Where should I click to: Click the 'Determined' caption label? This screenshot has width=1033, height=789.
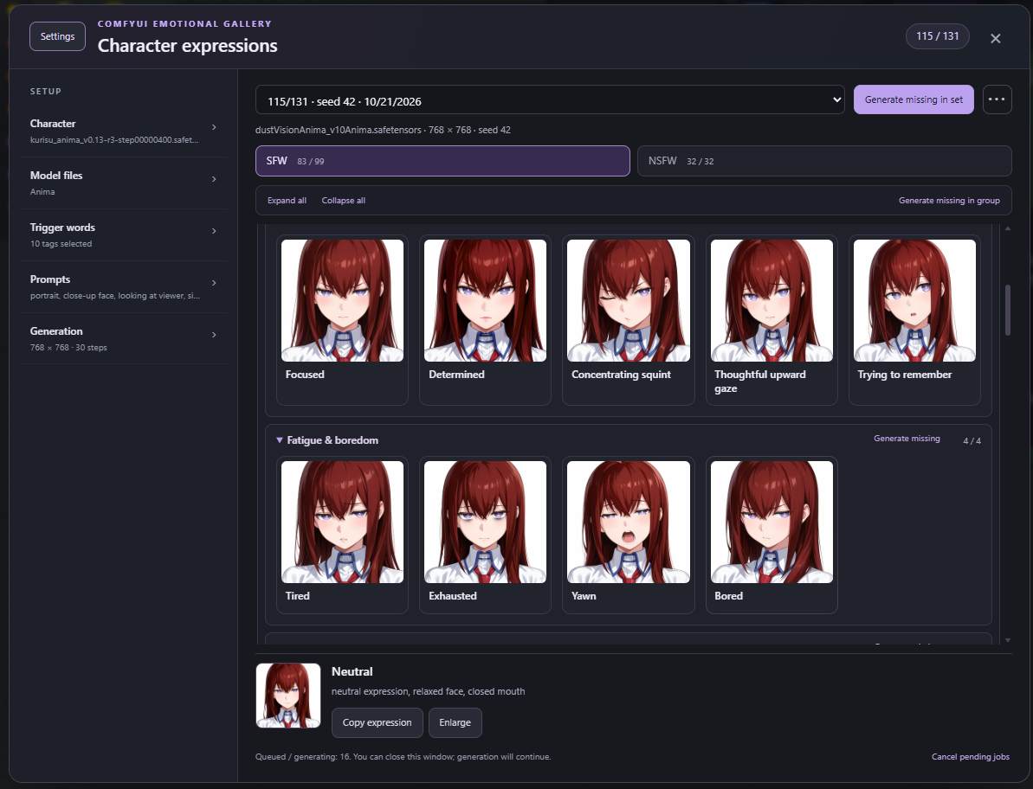[x=456, y=375]
